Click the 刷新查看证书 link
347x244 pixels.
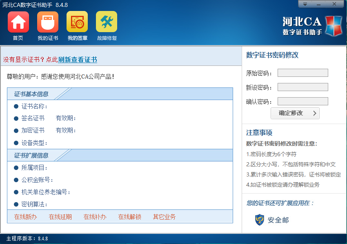click(x=78, y=59)
